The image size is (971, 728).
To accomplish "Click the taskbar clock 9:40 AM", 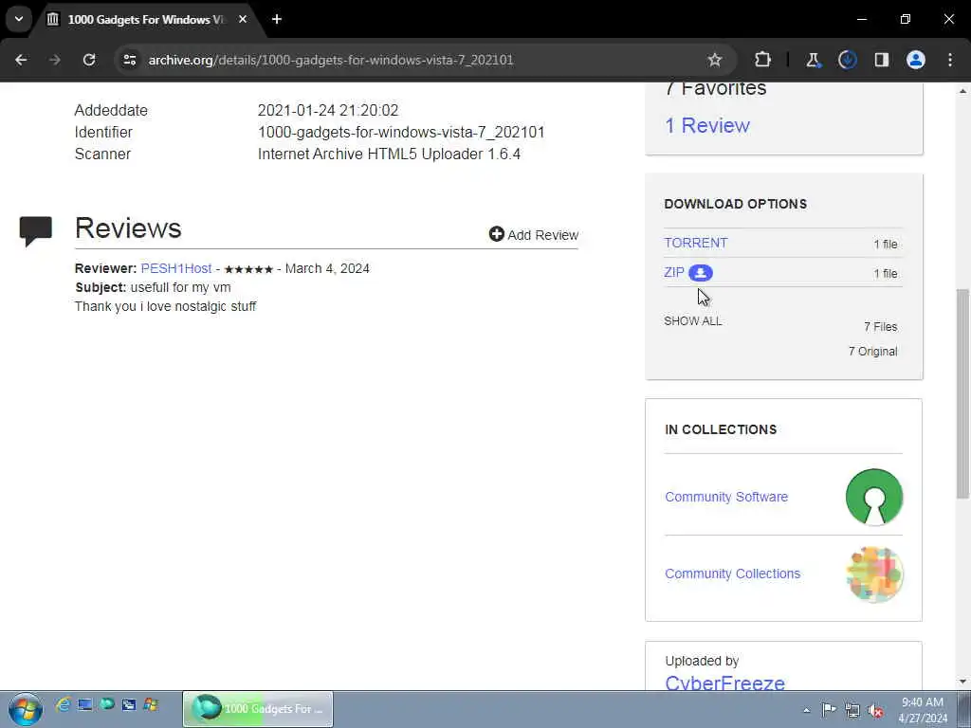I will (922, 709).
